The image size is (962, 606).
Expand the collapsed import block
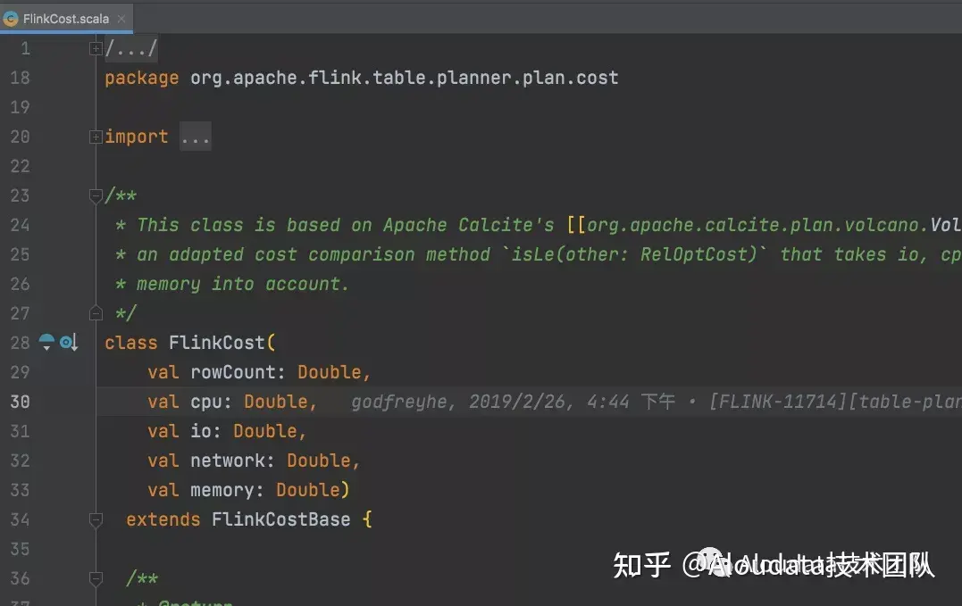96,137
